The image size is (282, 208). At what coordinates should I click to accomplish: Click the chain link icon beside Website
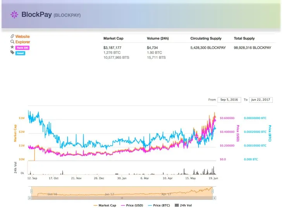12,36
